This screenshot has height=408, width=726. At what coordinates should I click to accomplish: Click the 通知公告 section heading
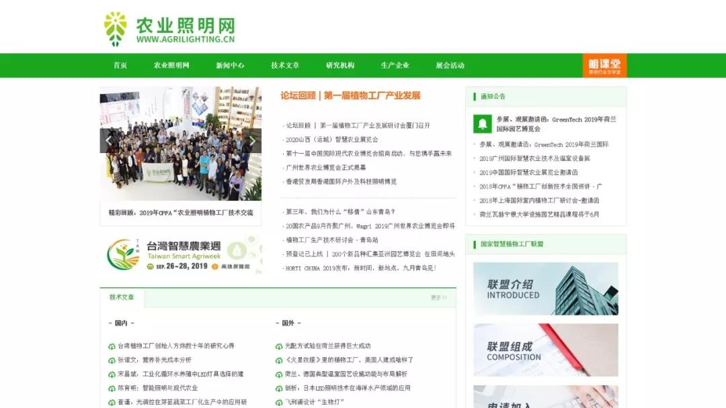coord(493,97)
